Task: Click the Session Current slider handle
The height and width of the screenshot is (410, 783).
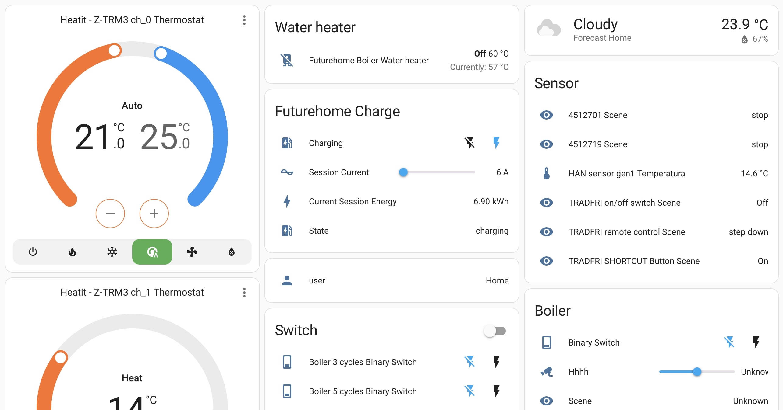Action: point(403,172)
